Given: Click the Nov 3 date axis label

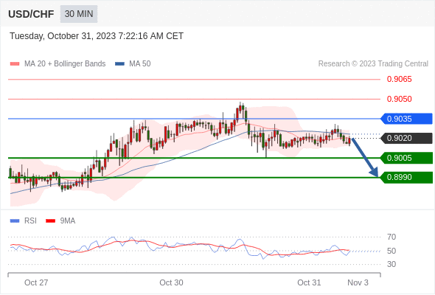Looking at the screenshot, I should click(x=358, y=282).
